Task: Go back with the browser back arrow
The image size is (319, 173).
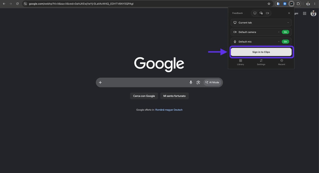Action: 4,4
